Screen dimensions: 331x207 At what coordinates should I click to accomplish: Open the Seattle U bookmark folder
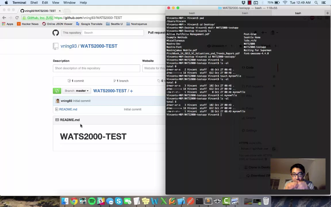(114, 24)
